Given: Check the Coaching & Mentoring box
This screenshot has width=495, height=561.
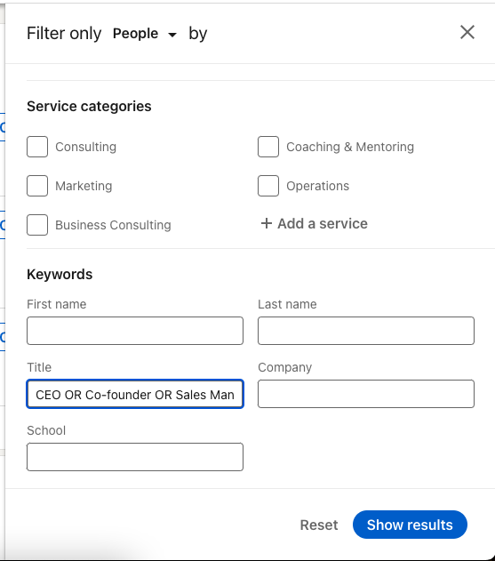Looking at the screenshot, I should pos(268,147).
